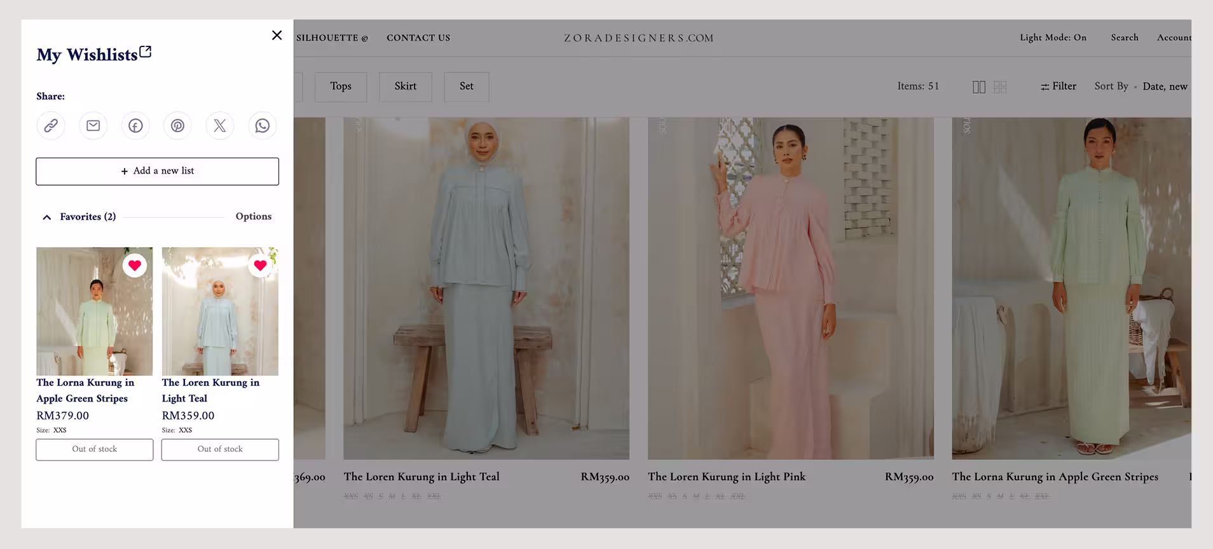Open Search in header
The image size is (1213, 549).
[x=1125, y=37]
